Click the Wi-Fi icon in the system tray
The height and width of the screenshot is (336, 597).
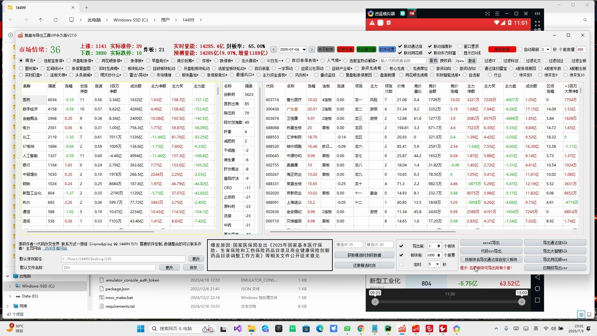(546, 329)
